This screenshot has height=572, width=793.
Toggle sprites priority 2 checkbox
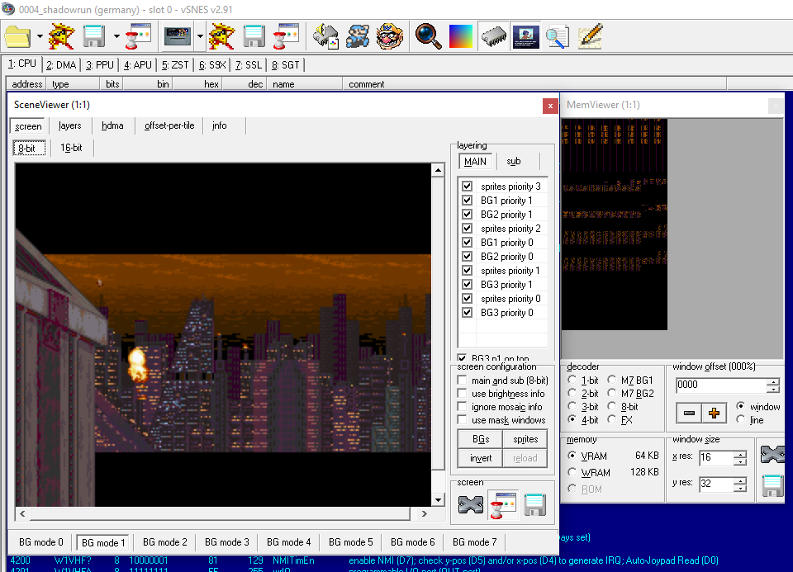[x=468, y=229]
